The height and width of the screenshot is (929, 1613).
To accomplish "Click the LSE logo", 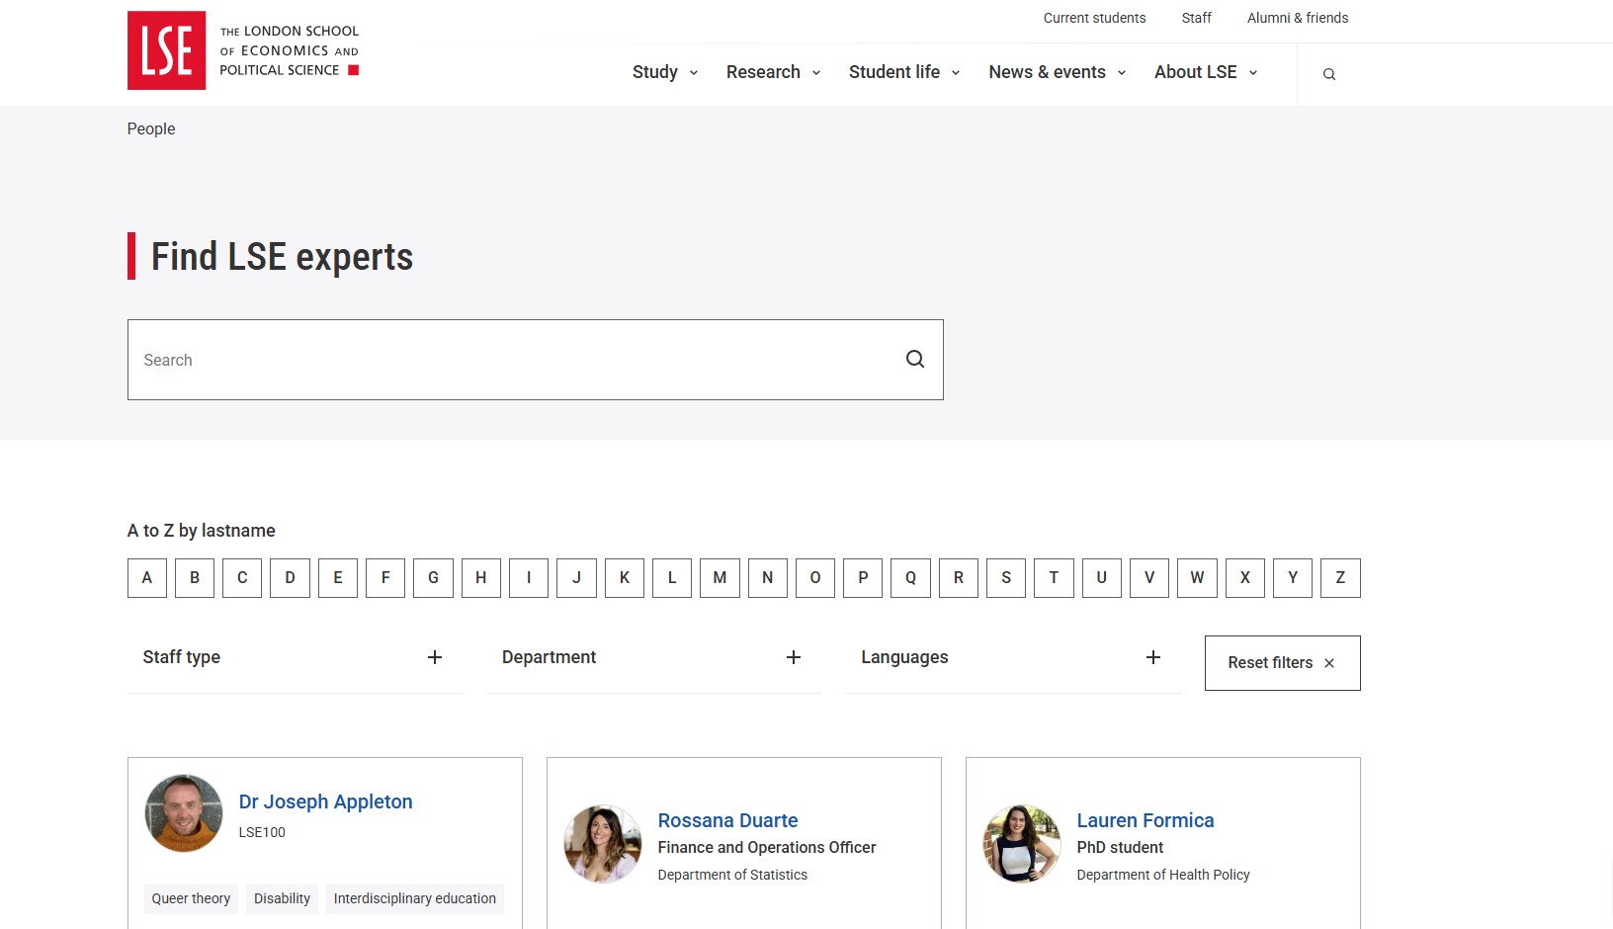I will click(x=243, y=50).
